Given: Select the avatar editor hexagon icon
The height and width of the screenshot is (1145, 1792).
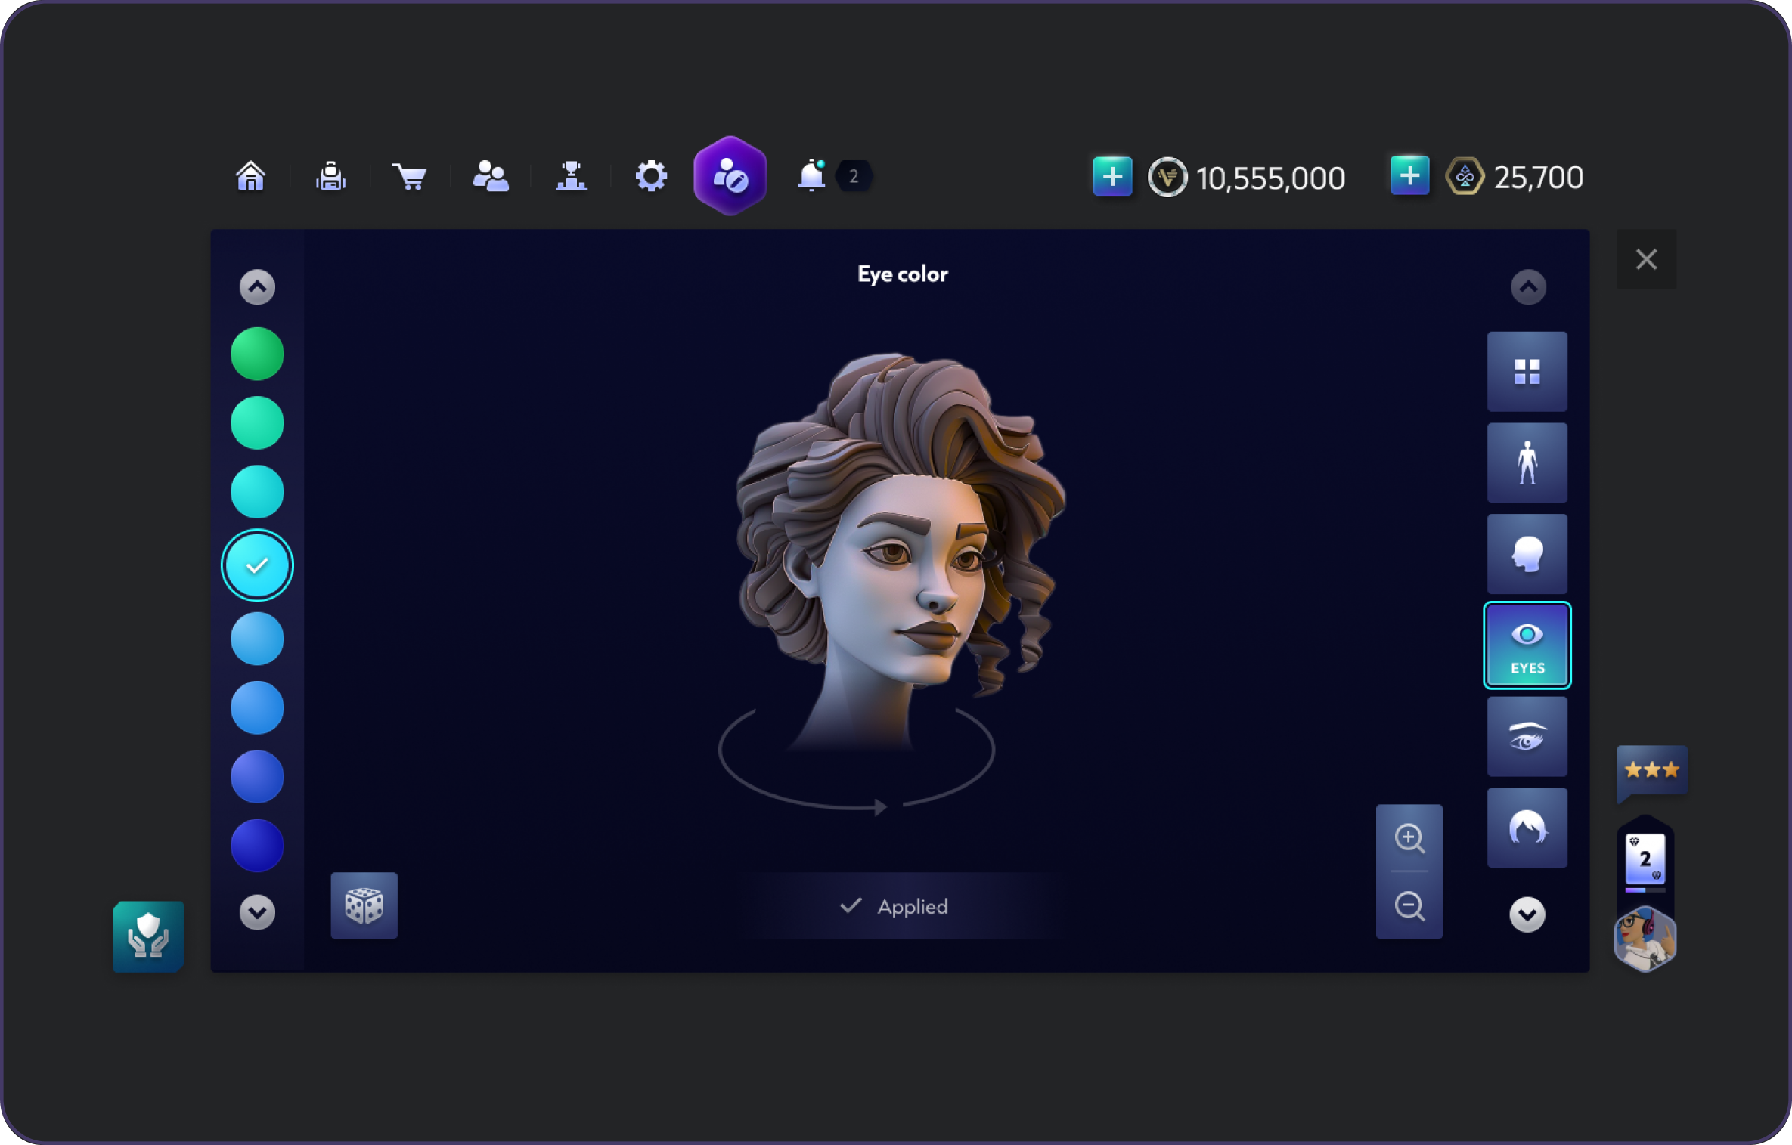Looking at the screenshot, I should pyautogui.click(x=730, y=176).
